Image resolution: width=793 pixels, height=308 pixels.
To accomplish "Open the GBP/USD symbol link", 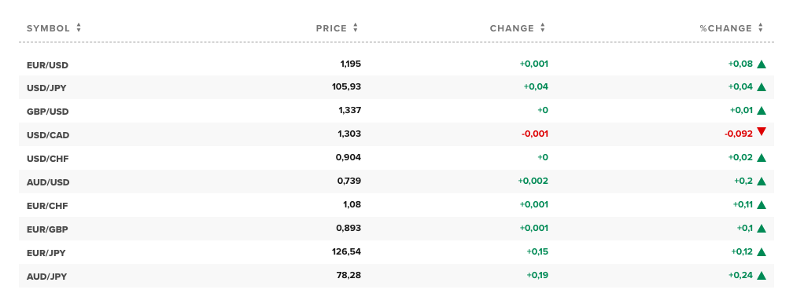I will click(47, 112).
